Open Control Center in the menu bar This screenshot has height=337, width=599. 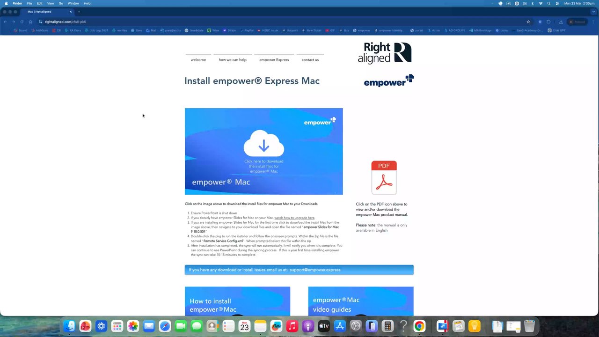[x=557, y=3]
